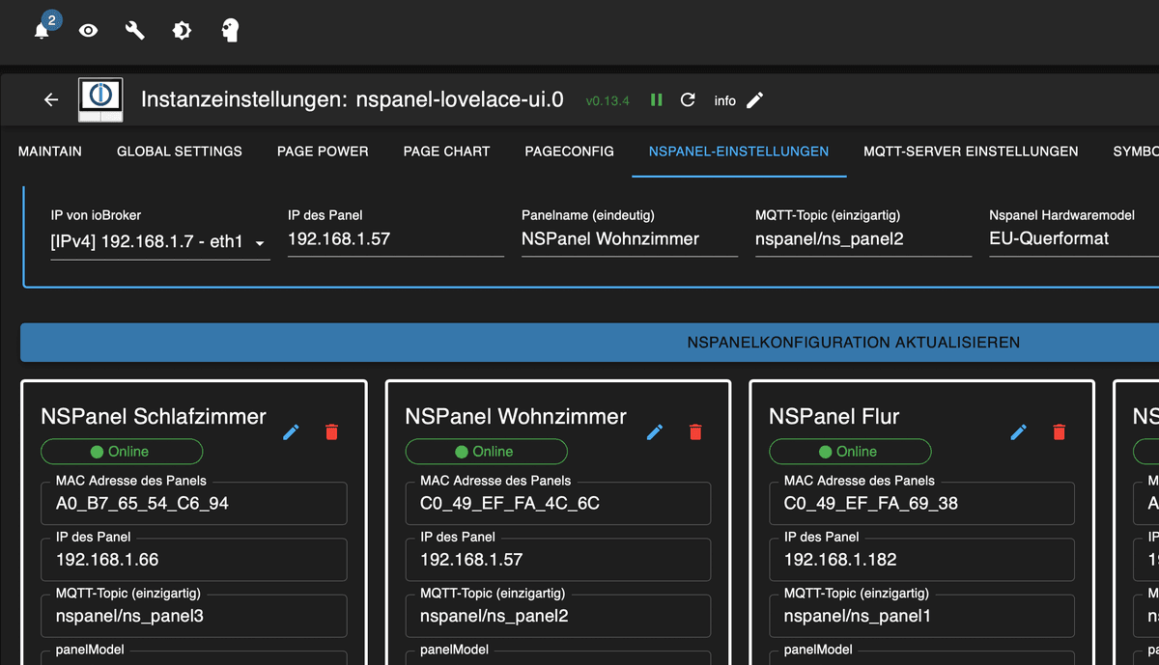Expand the IP von ioBroker dropdown
Viewport: 1159px width, 665px height.
[159, 241]
